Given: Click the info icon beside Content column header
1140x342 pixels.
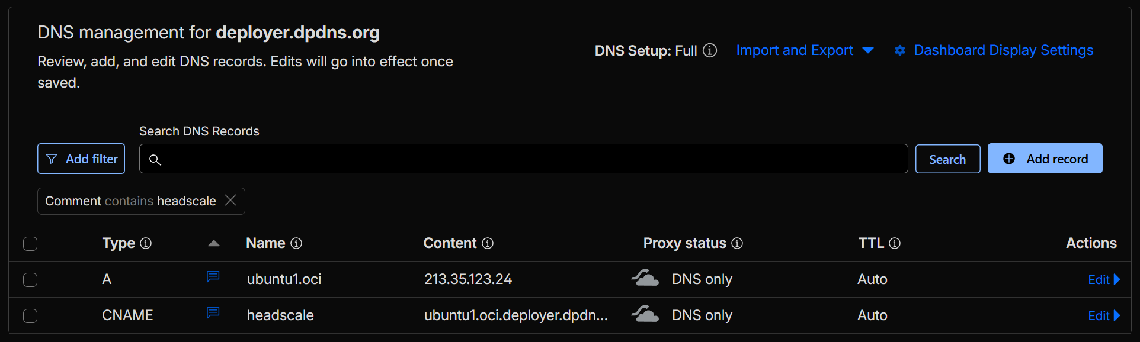Looking at the screenshot, I should click(488, 243).
